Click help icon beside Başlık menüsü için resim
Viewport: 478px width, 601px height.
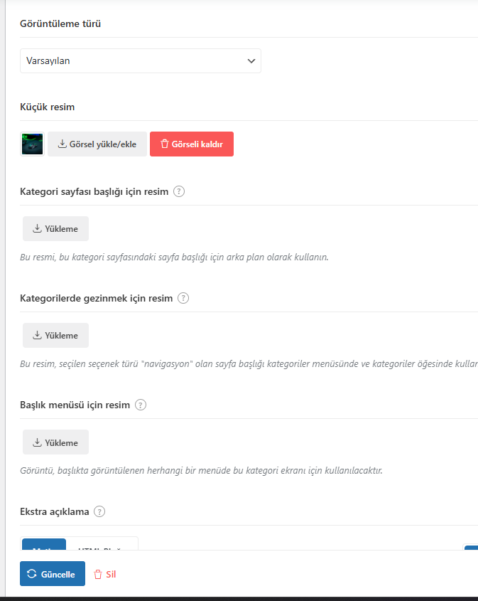pyautogui.click(x=141, y=405)
